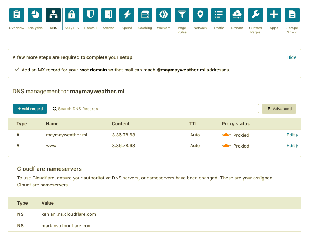The width and height of the screenshot is (310, 238).
Task: Open the Access door icon
Action: pyautogui.click(x=109, y=15)
